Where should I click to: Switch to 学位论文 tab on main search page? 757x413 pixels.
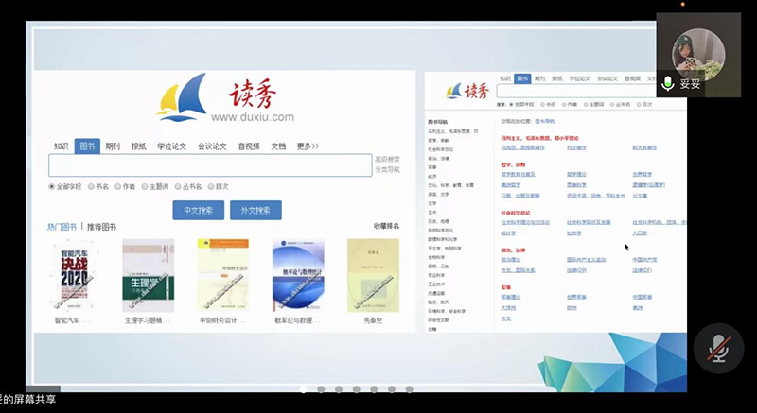(x=171, y=146)
